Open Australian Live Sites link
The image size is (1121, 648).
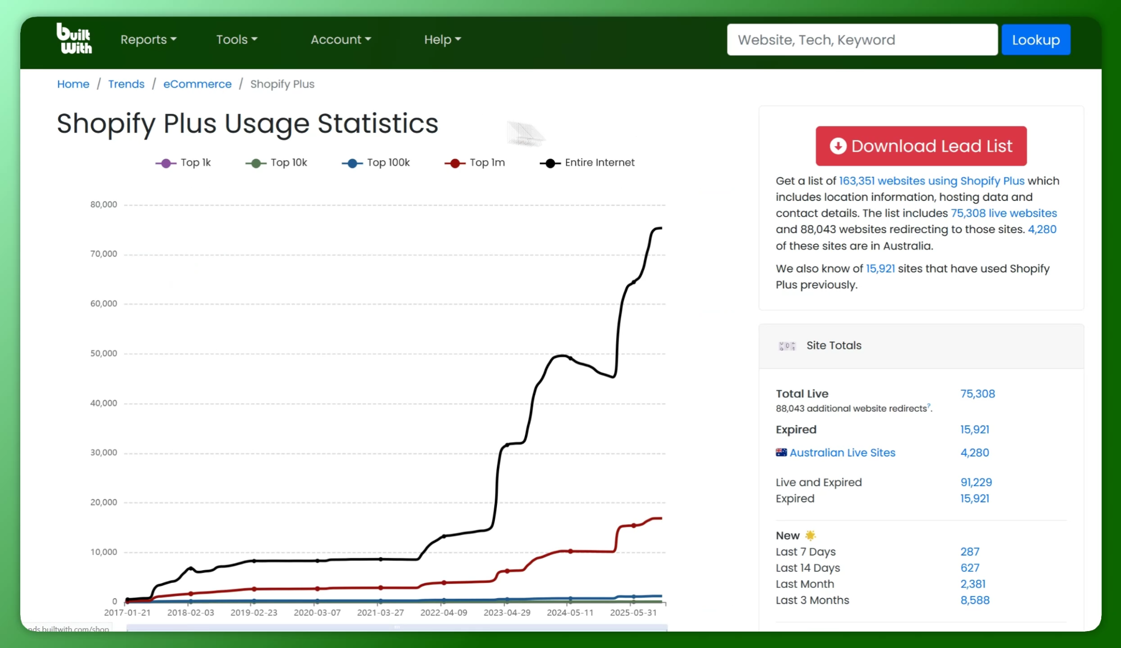(842, 453)
